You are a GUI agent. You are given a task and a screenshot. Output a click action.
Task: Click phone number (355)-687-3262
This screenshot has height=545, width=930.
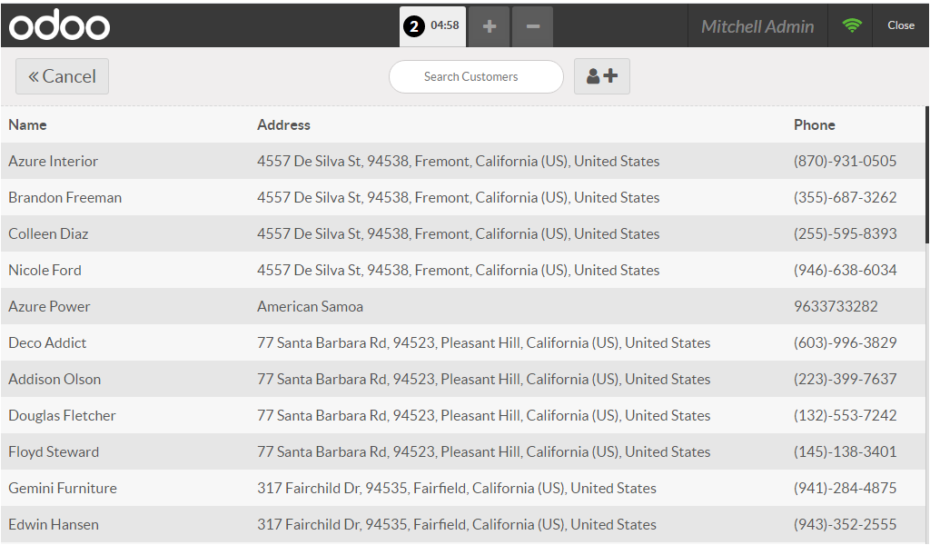pyautogui.click(x=846, y=197)
